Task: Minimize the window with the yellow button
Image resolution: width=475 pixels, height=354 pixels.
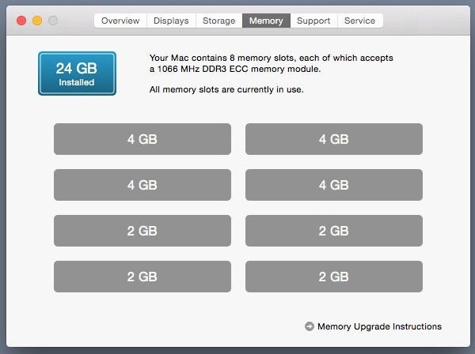Action: [37, 20]
